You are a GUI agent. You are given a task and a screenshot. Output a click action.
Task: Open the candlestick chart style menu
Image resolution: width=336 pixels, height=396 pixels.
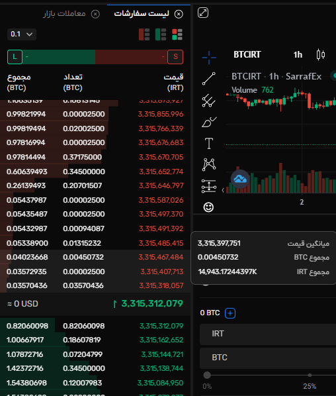pos(321,54)
